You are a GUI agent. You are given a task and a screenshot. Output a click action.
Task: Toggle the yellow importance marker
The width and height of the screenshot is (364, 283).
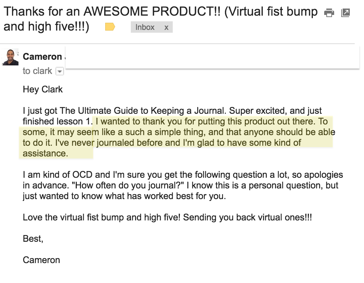pos(110,27)
